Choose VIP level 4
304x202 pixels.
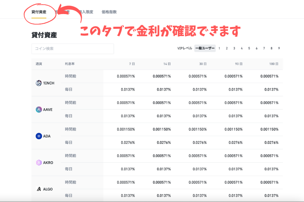tap(242, 48)
